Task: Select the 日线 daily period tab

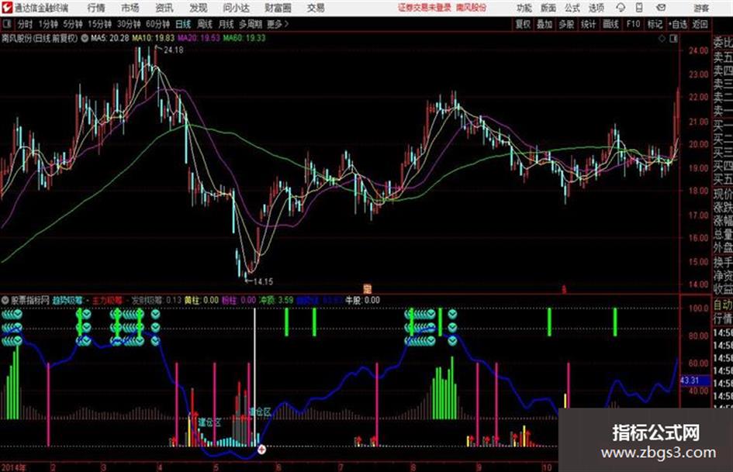Action: [x=183, y=24]
